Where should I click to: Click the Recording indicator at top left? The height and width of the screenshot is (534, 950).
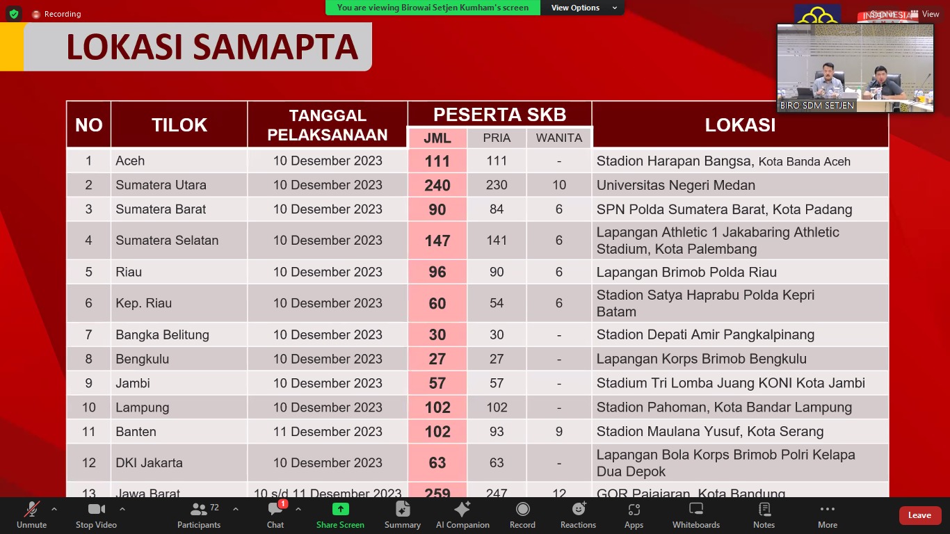pyautogui.click(x=56, y=14)
